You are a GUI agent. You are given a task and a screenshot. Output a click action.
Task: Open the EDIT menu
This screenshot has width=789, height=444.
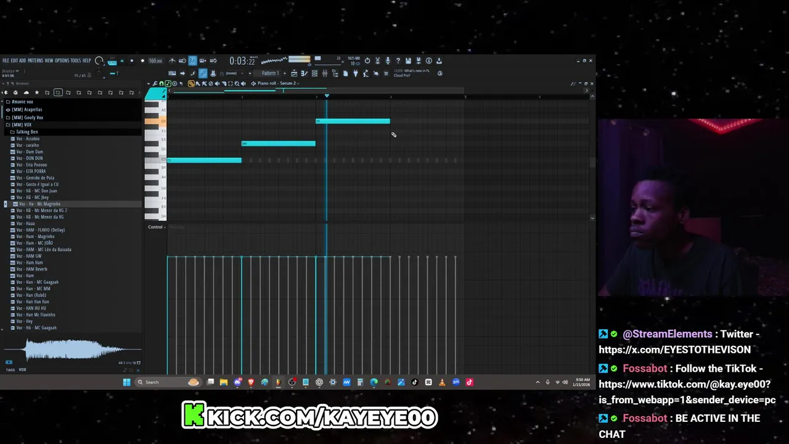[14, 60]
